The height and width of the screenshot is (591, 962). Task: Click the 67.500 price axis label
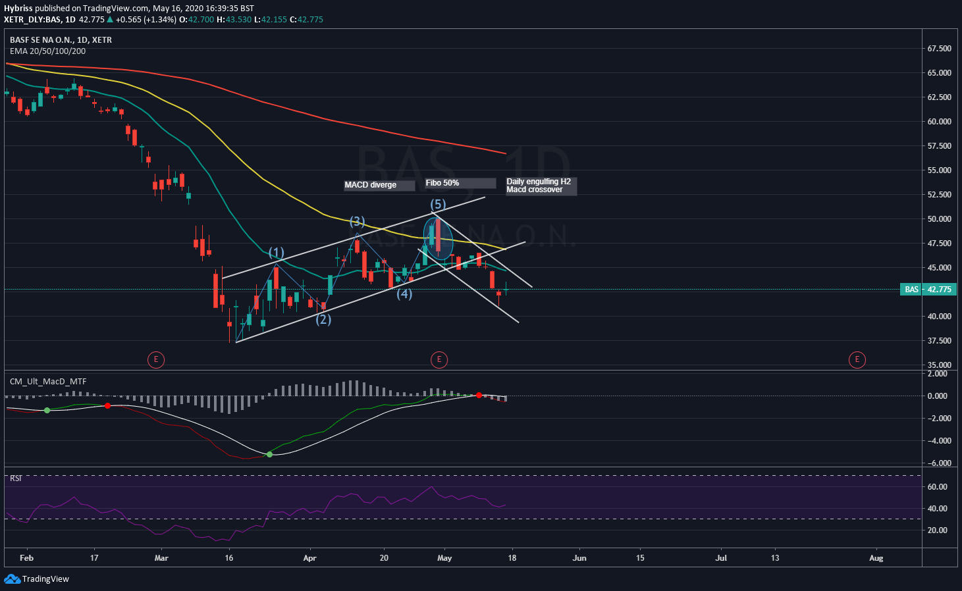(x=939, y=49)
